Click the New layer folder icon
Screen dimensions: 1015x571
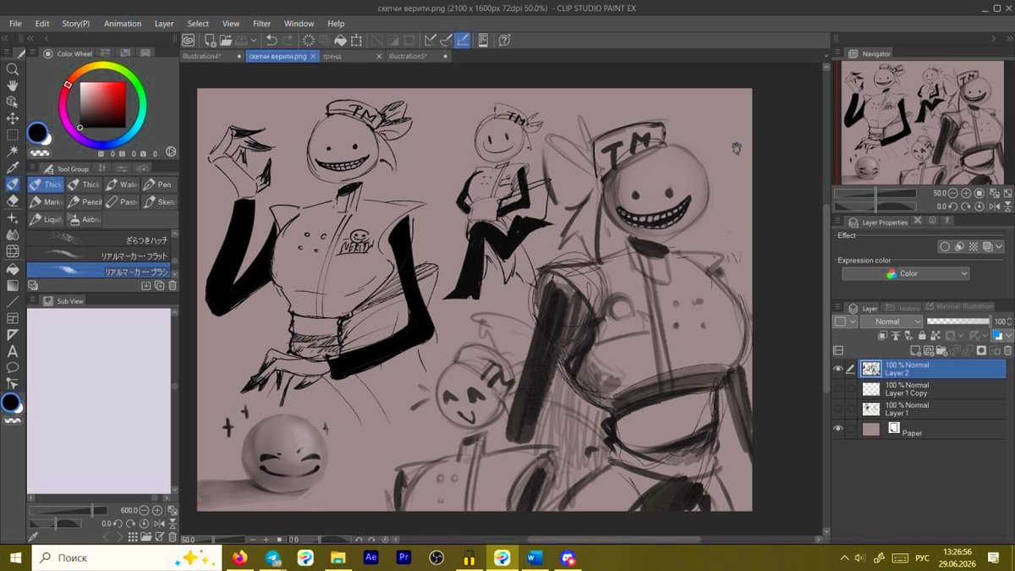[940, 350]
